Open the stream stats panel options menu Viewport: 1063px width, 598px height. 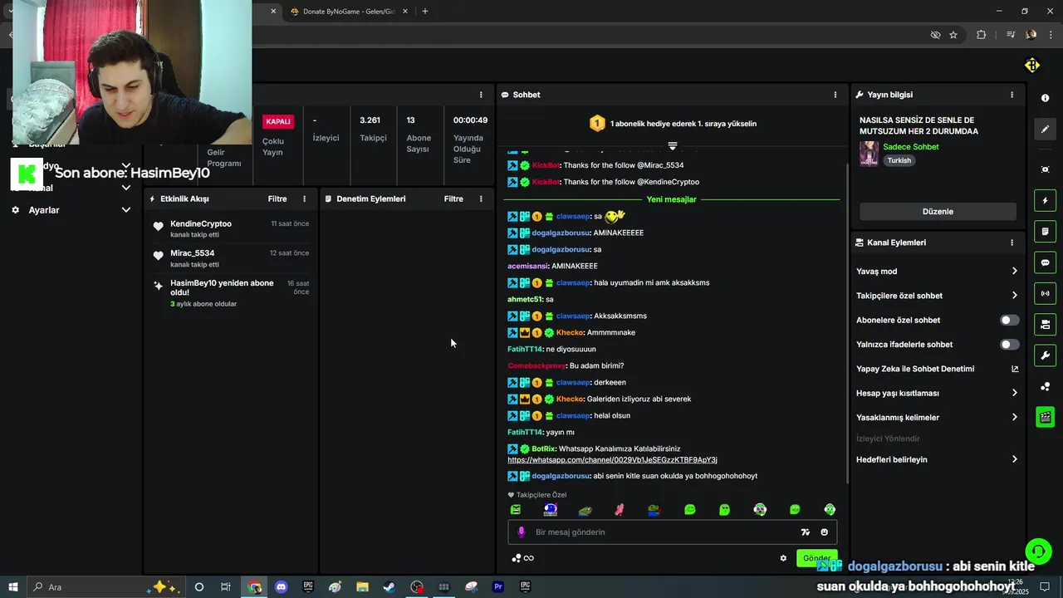pos(481,95)
